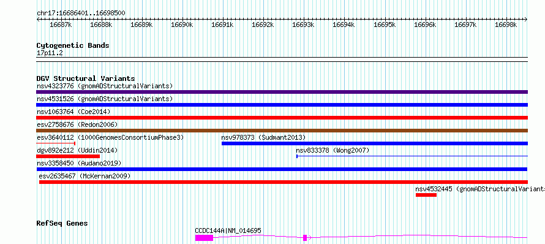
Task: Click the chr17:16686401..16698500 region label
Action: (x=81, y=13)
